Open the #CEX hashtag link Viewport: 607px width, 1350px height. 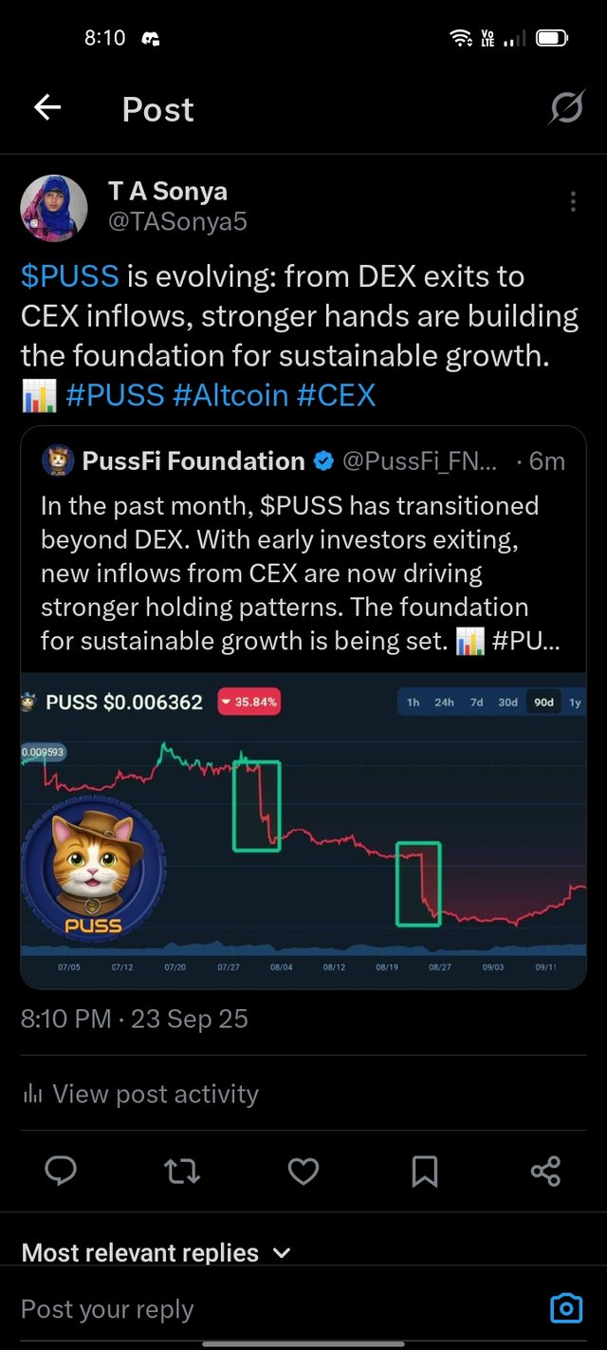[336, 394]
